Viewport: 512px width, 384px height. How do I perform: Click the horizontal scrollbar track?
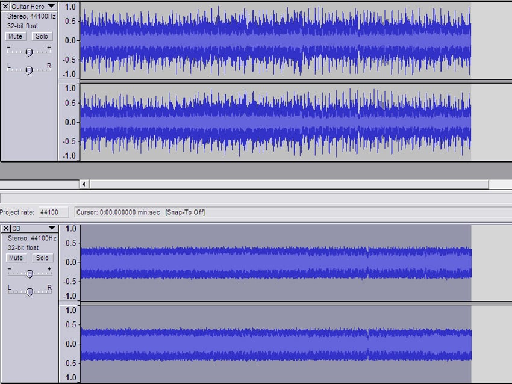click(x=289, y=184)
